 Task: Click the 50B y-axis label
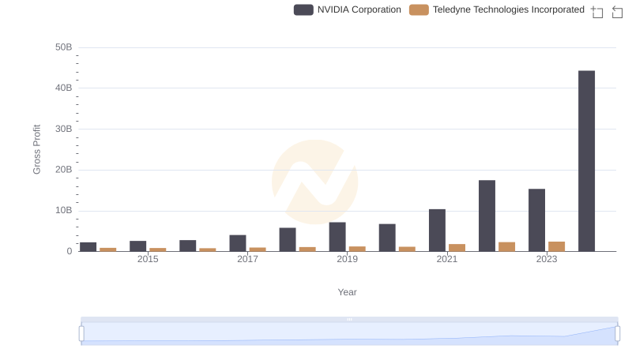pos(64,47)
